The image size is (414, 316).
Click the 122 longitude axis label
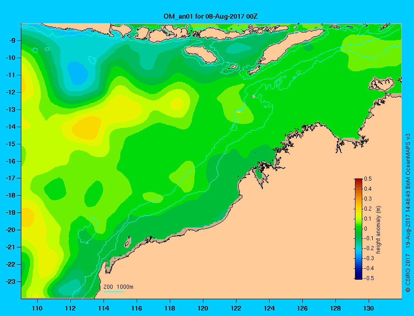(x=236, y=308)
